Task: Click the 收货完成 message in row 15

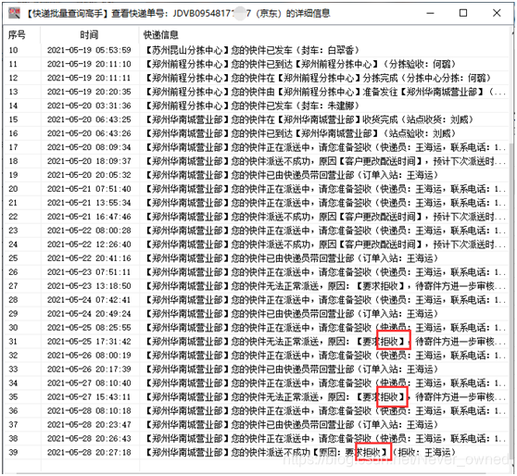Action: click(x=309, y=119)
